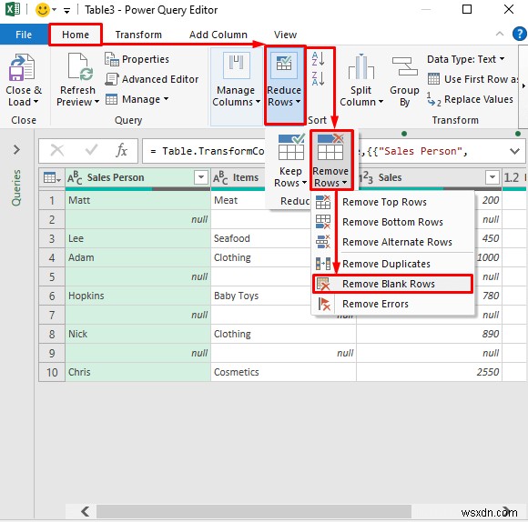Select the Adam cell
The image size is (528, 522).
click(x=137, y=257)
